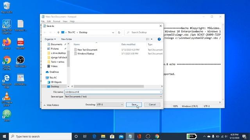
Task: Click the Windows taskbar search box
Action: pyautogui.click(x=40, y=136)
